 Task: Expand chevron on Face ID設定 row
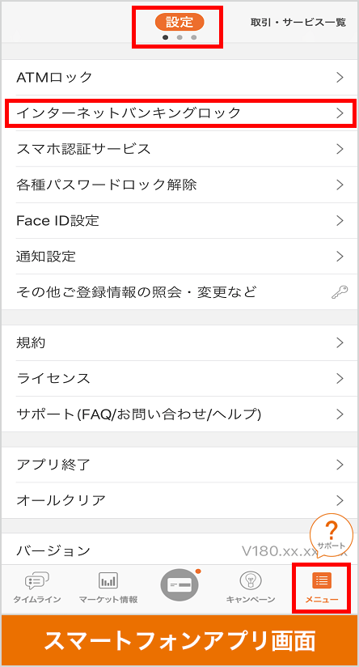340,220
